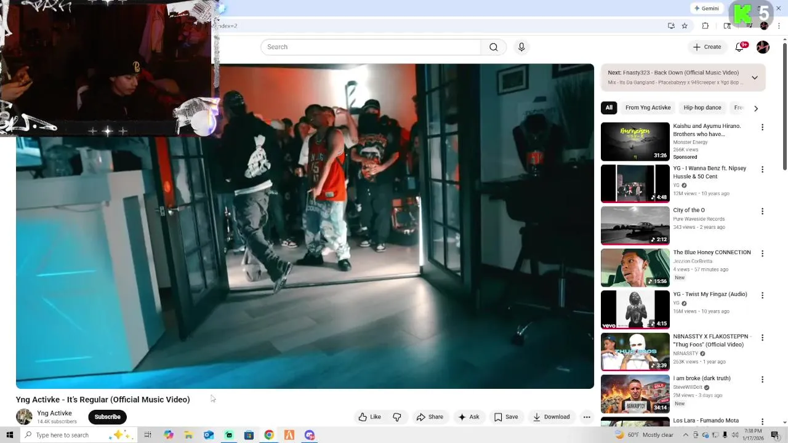Open the Windows notification center

point(775,435)
